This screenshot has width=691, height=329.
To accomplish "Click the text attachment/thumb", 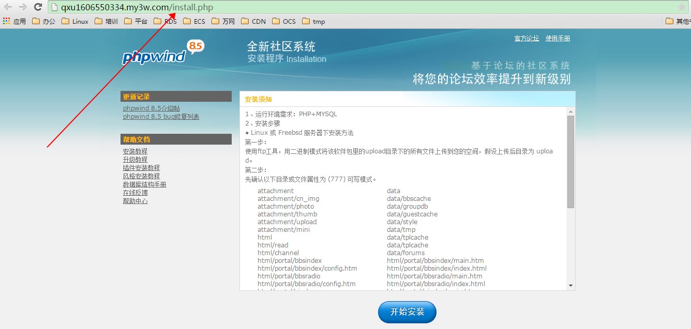I will 287,214.
